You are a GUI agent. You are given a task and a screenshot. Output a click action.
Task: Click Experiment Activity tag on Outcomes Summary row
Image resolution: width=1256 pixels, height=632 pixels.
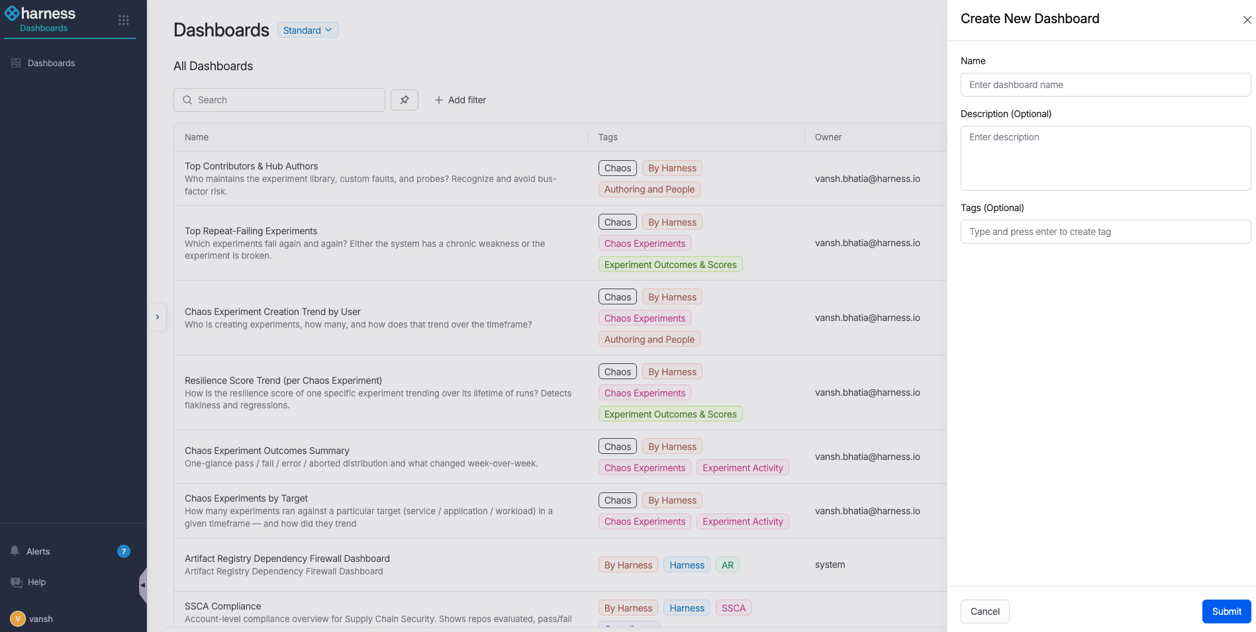point(743,468)
